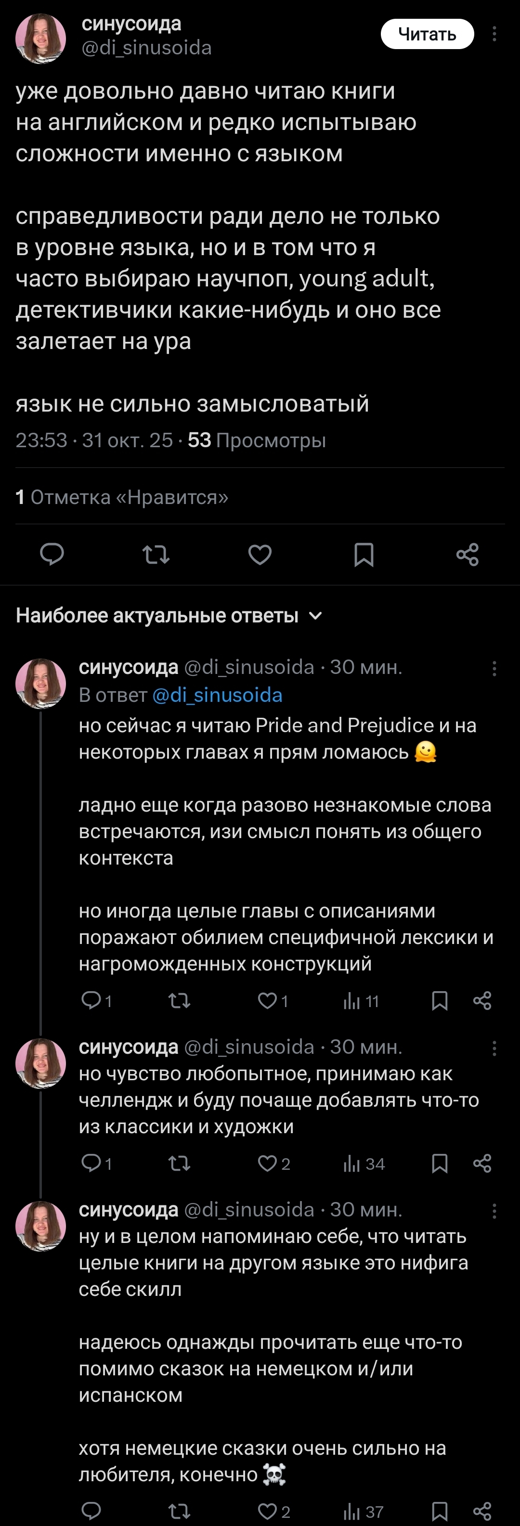
Task: Open синусоида profile picture at top
Action: [x=40, y=39]
